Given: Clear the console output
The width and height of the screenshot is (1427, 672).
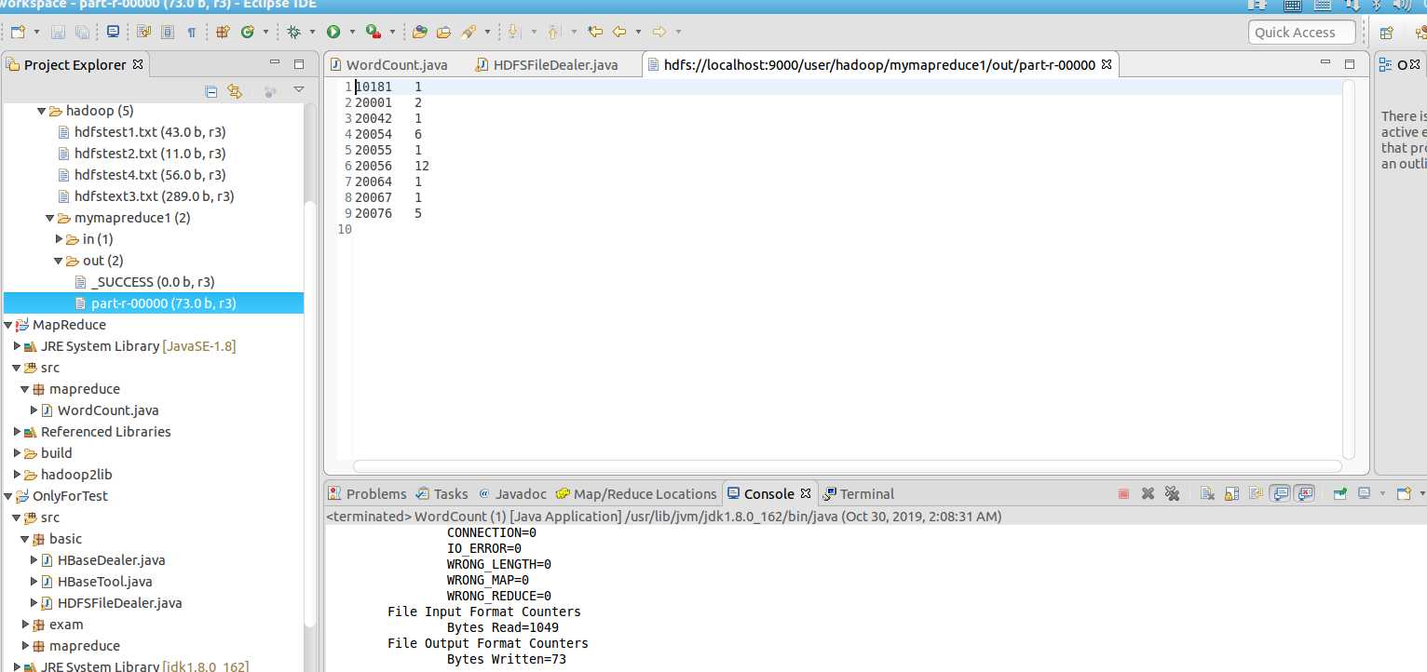Looking at the screenshot, I should [1207, 494].
